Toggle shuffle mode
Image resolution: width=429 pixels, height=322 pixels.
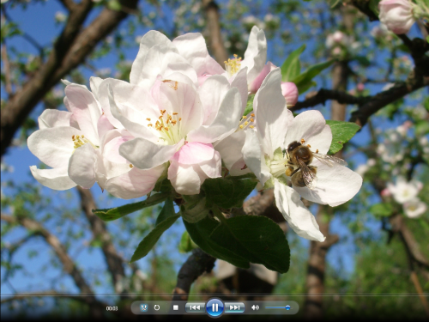(143, 307)
